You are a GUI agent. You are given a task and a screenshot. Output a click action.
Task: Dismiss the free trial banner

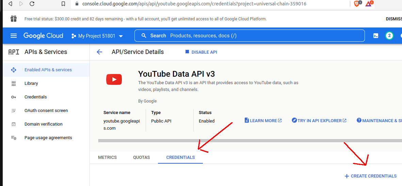(x=394, y=19)
